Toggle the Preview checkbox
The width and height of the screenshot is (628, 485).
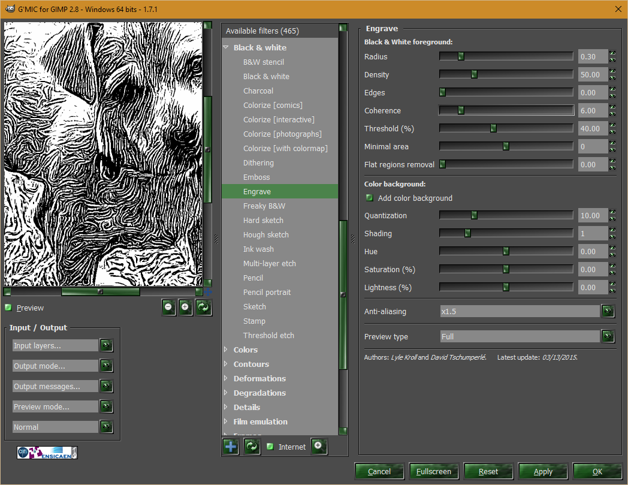pyautogui.click(x=8, y=308)
